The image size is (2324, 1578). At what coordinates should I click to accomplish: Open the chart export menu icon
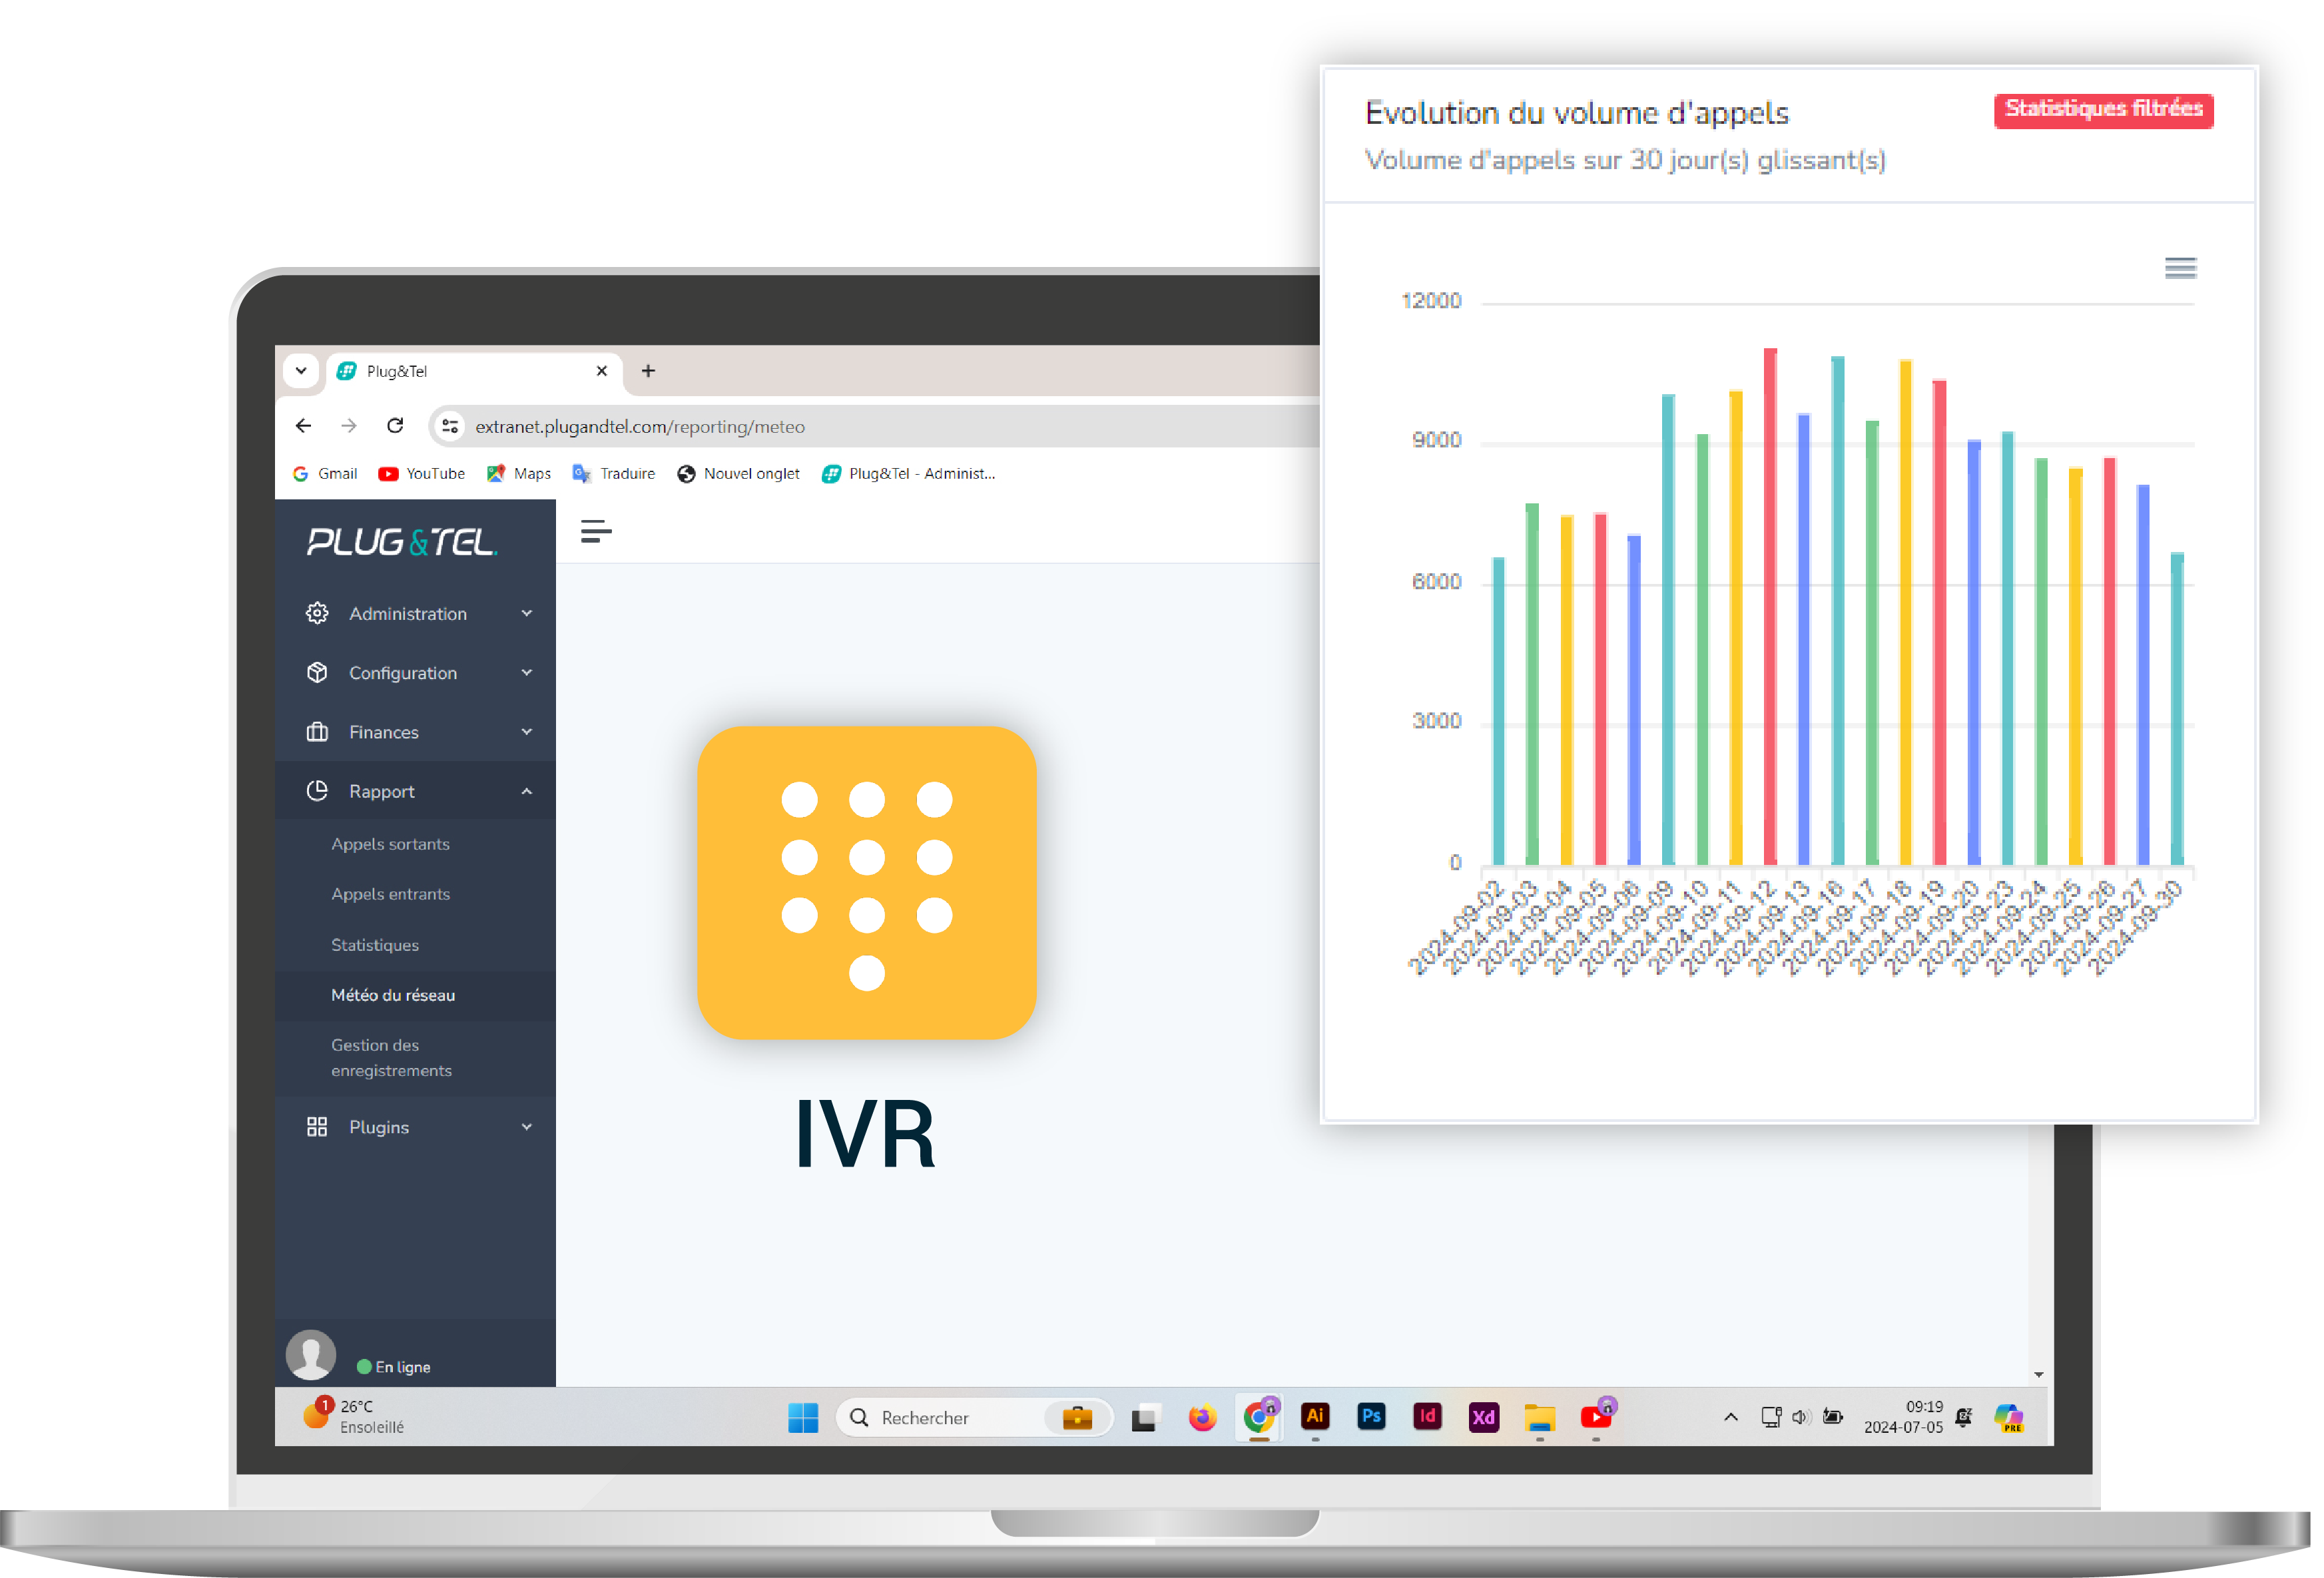point(2180,268)
